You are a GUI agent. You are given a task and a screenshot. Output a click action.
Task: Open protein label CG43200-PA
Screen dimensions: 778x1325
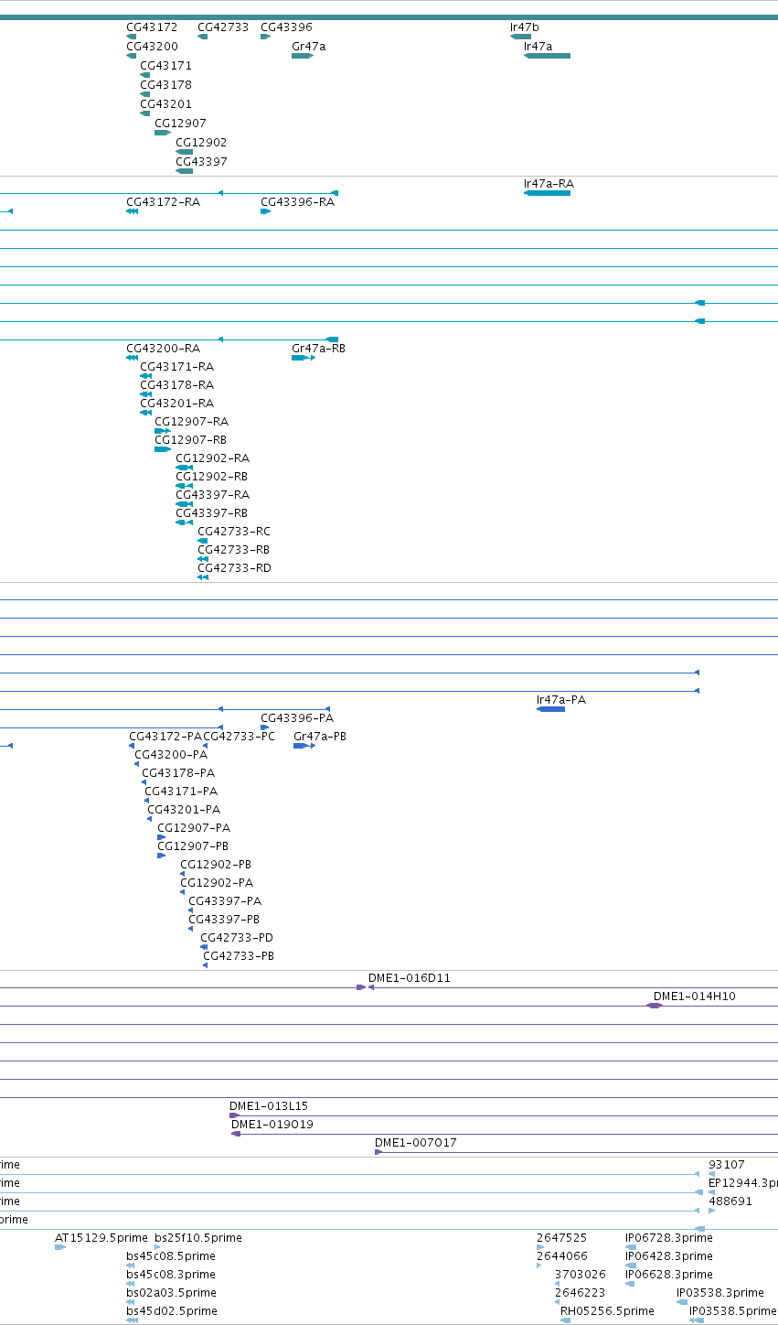[x=171, y=755]
